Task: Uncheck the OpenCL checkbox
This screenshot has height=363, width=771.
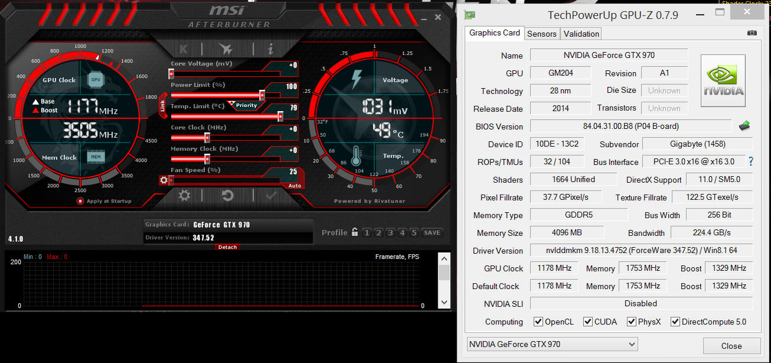Action: pyautogui.click(x=538, y=322)
